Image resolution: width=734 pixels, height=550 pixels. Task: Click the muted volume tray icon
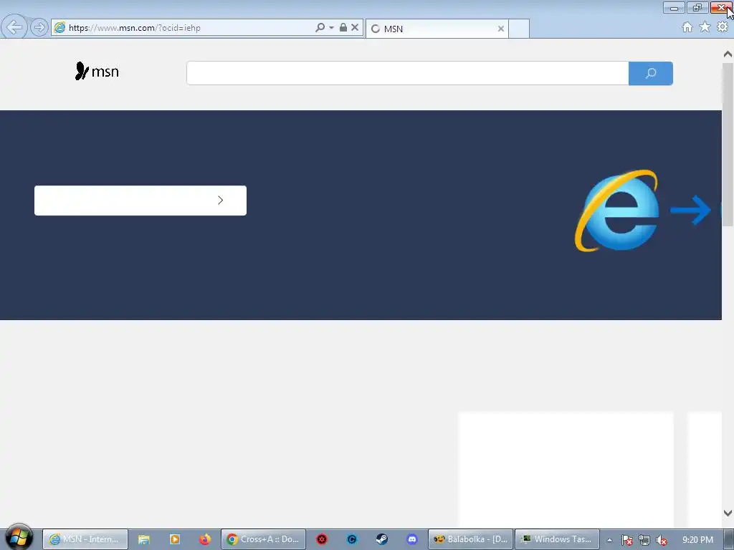662,540
